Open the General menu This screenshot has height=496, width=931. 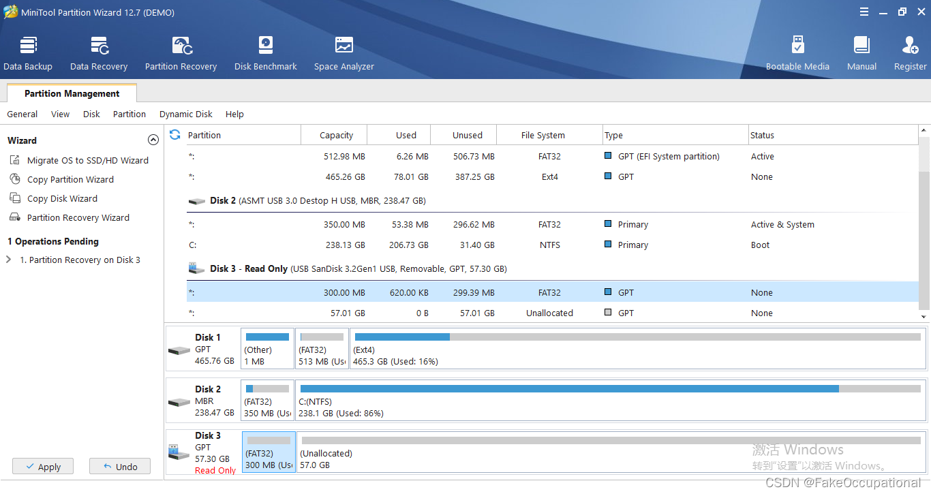[x=22, y=114]
